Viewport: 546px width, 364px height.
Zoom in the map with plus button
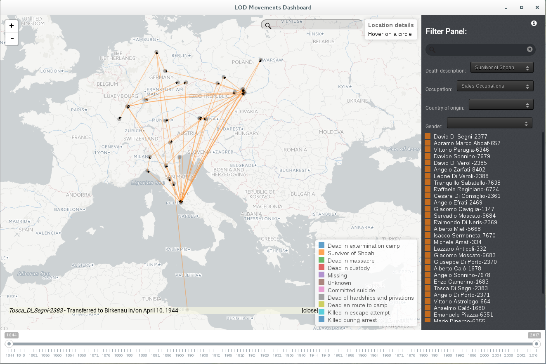click(x=12, y=26)
